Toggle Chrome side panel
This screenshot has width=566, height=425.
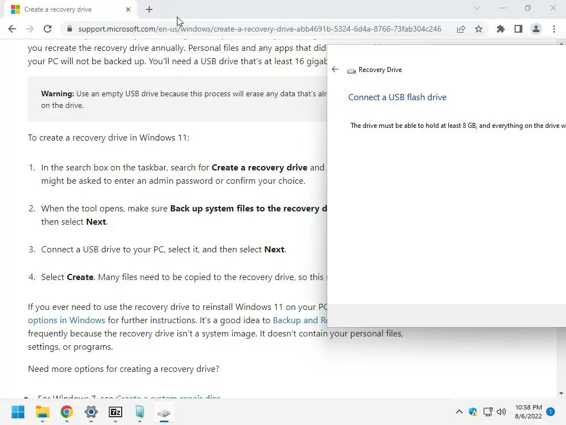518,29
